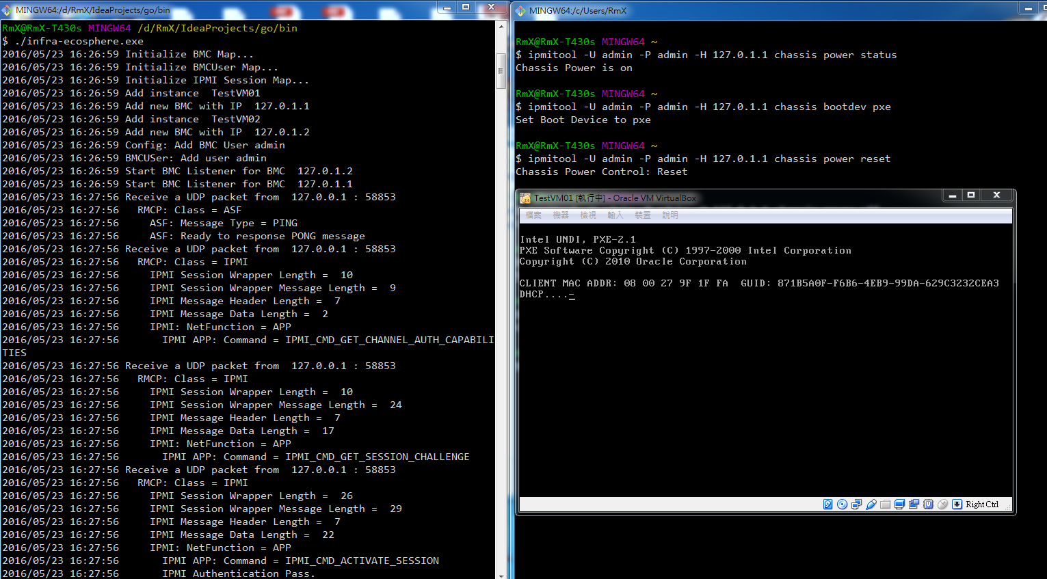
Task: Click the IPMI_CMD_GET_SESSION_CHALLENGE command line
Action: [236, 457]
